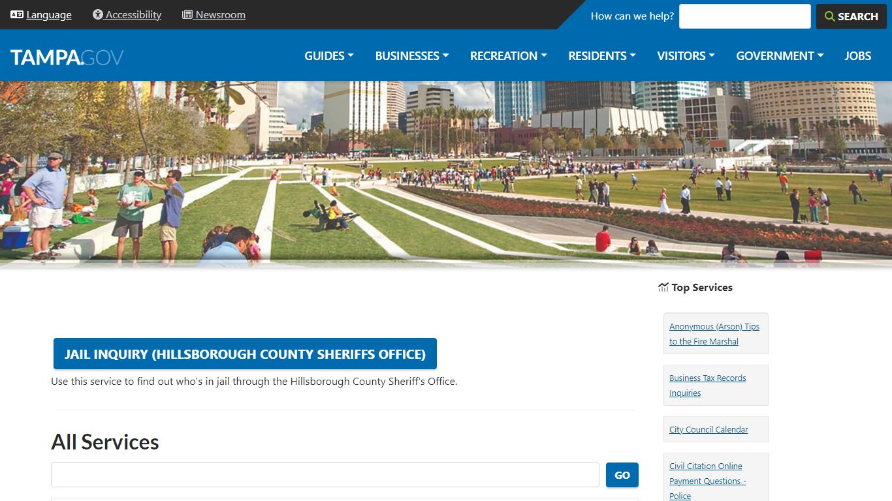Screen dimensions: 892x501
Task: Open Business Tax Records Inquiries link
Action: pos(708,386)
